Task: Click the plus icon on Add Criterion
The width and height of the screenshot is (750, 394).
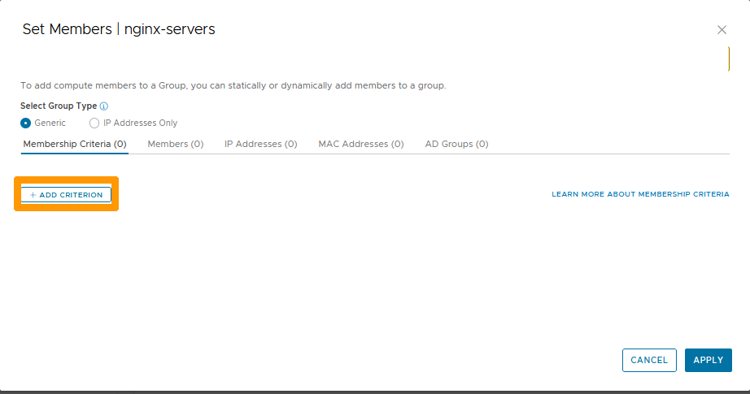Action: [33, 195]
